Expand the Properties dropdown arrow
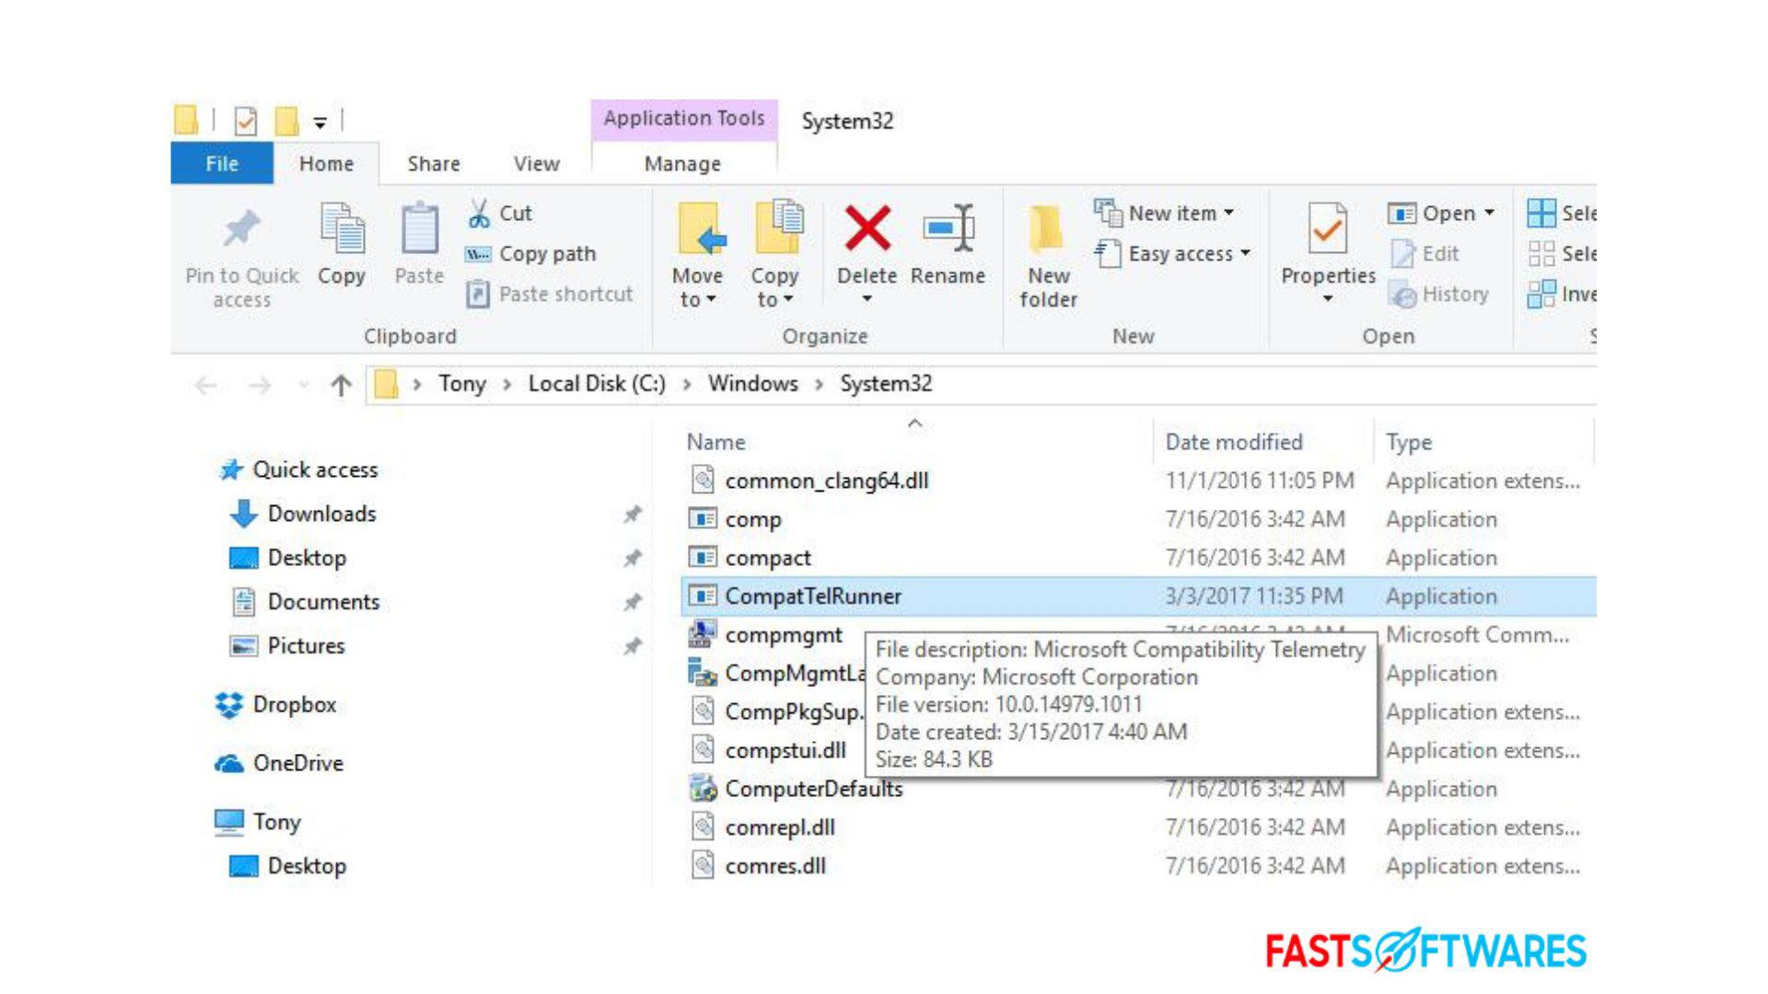This screenshot has width=1768, height=994. pos(1327,298)
